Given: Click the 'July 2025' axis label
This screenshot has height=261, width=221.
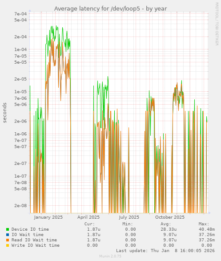Looking at the screenshot, I should tap(129, 217).
